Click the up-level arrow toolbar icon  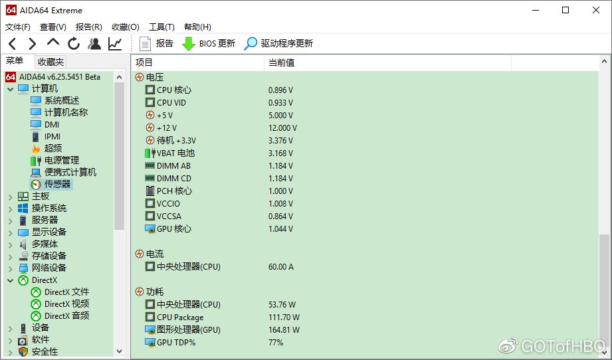52,43
